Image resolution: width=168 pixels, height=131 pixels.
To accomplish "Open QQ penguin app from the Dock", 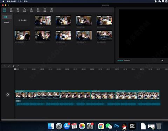I will tap(124, 126).
